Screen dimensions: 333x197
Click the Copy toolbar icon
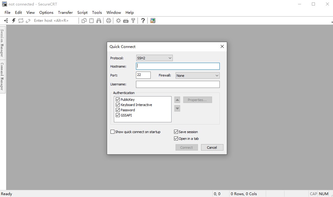(84, 21)
